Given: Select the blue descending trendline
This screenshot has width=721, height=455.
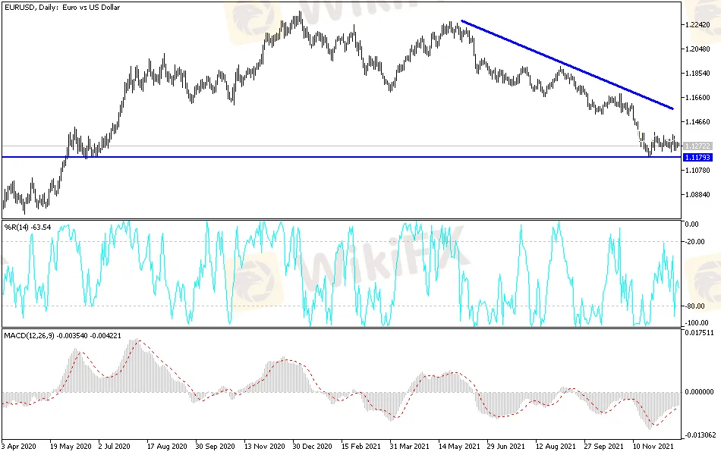Looking at the screenshot, I should (x=568, y=64).
